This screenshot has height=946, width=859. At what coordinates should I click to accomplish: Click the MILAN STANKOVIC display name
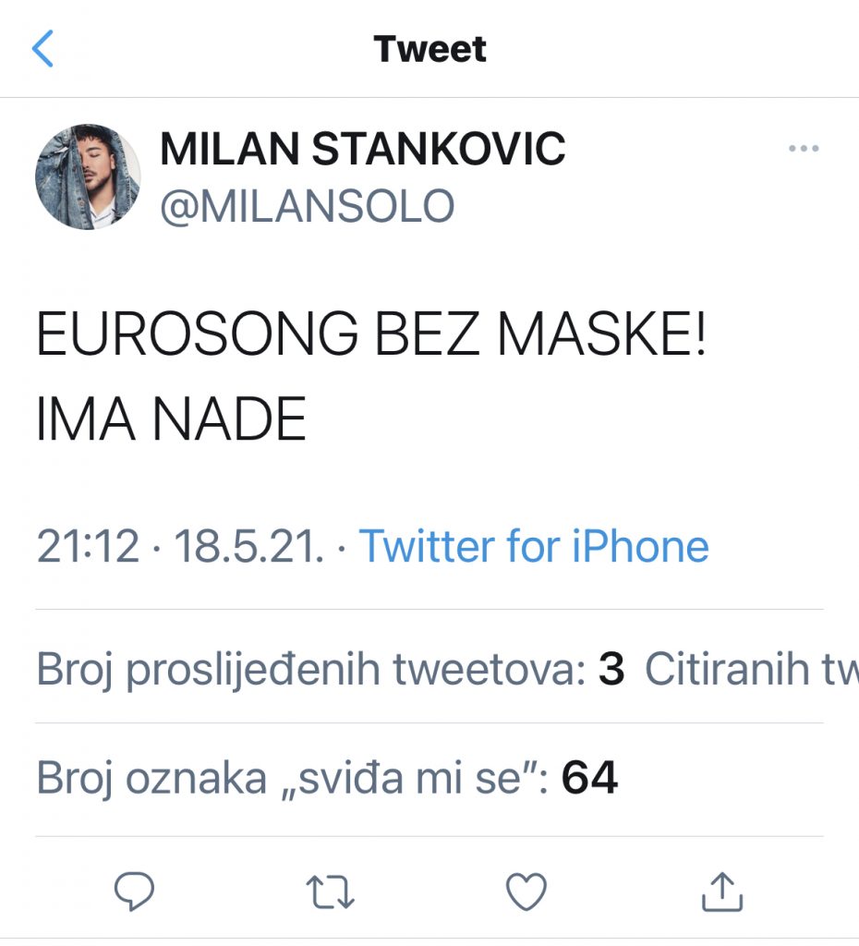tap(362, 150)
